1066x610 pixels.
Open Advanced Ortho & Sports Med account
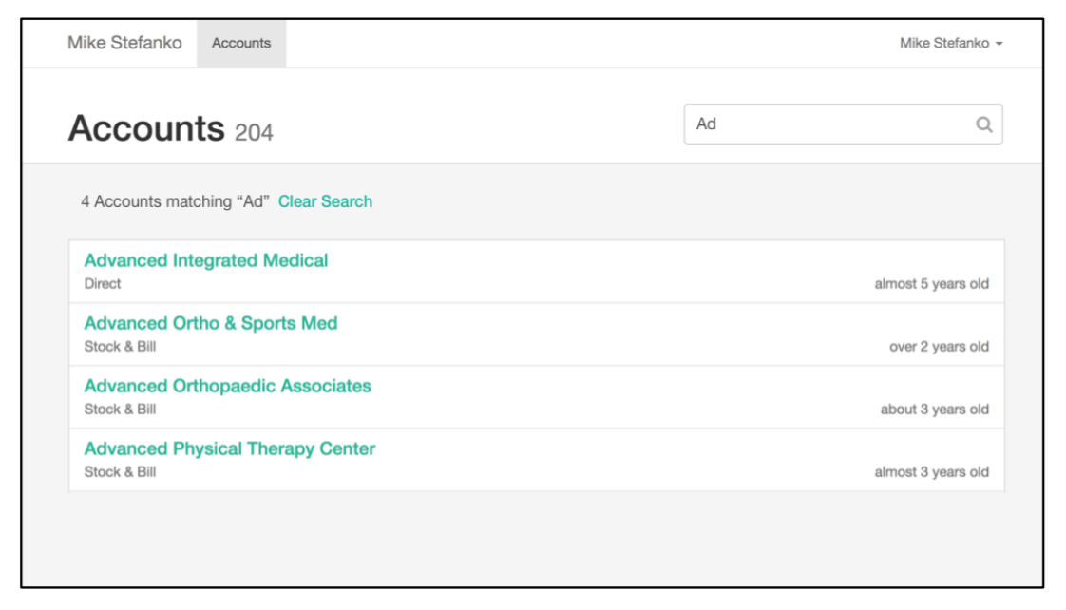(211, 323)
